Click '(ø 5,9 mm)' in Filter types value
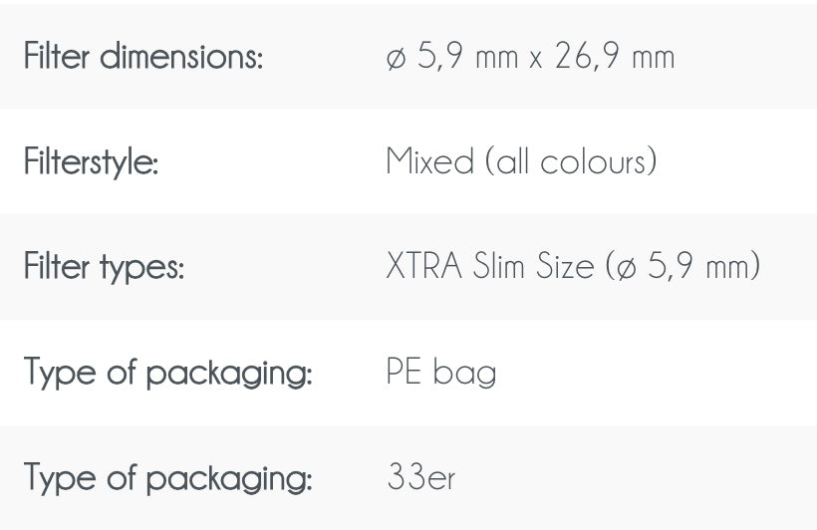 tap(682, 267)
